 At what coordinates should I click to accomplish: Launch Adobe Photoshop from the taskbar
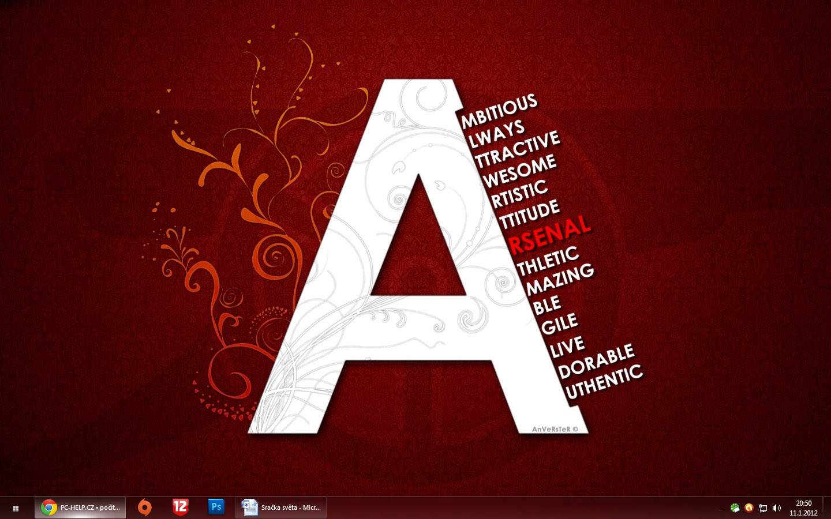point(216,507)
